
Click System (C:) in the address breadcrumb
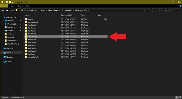[33, 10]
